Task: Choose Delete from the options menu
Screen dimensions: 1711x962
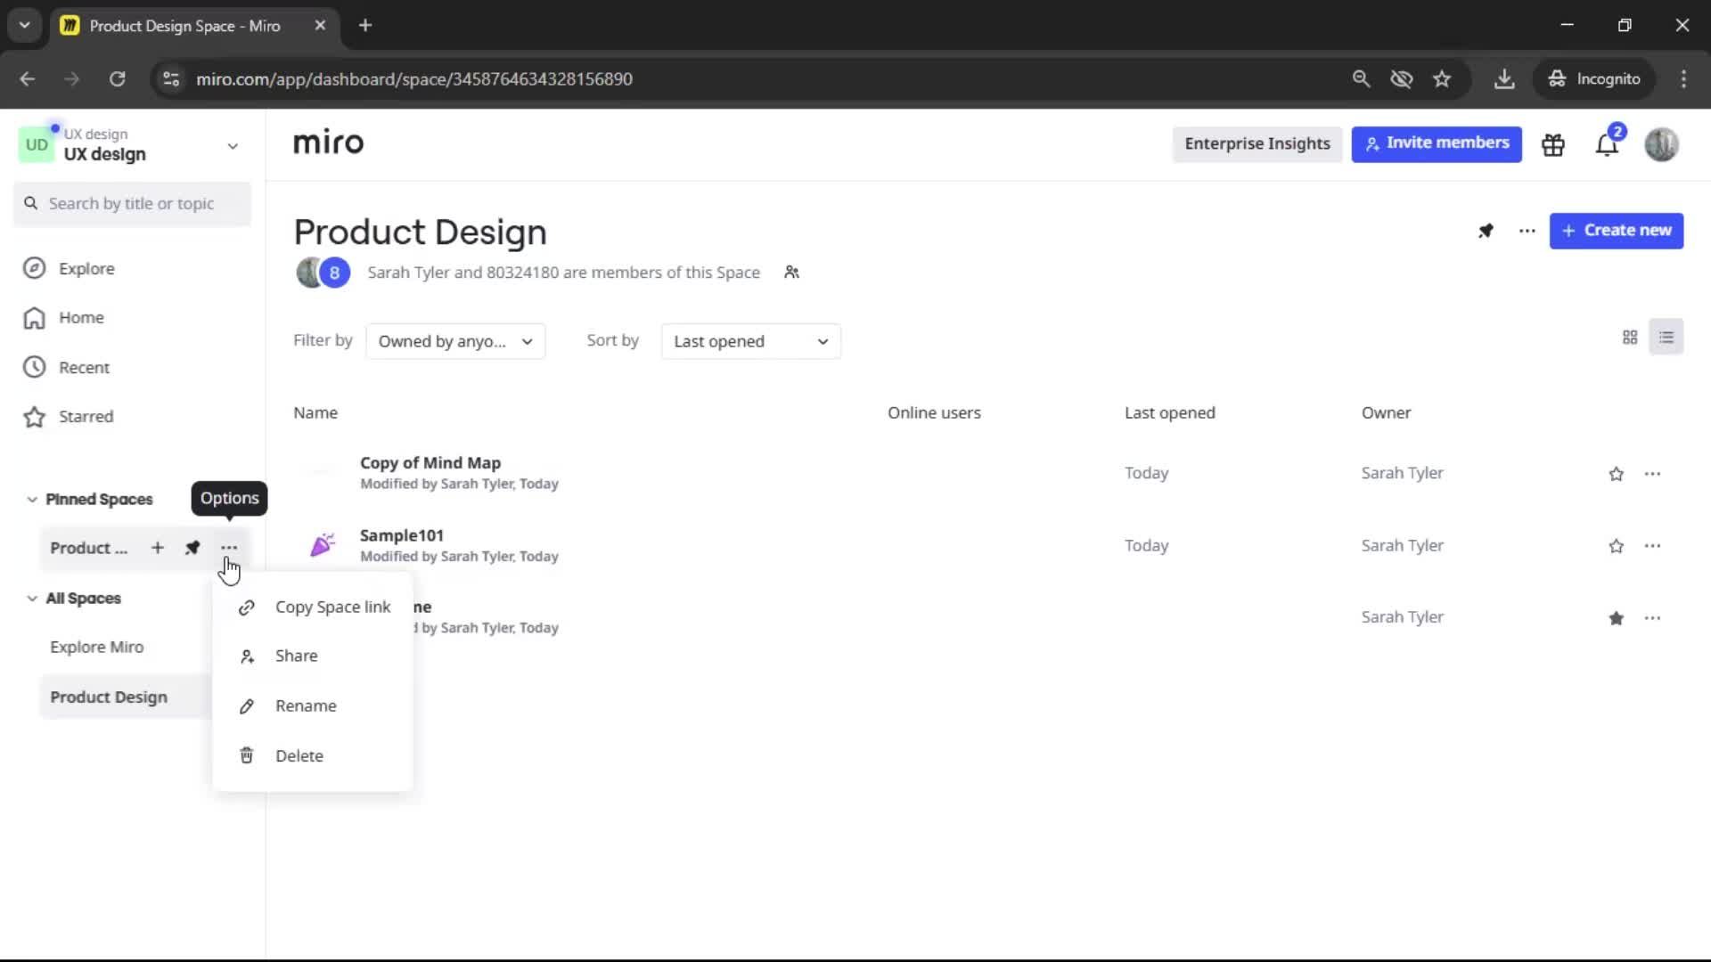Action: pyautogui.click(x=314, y=756)
